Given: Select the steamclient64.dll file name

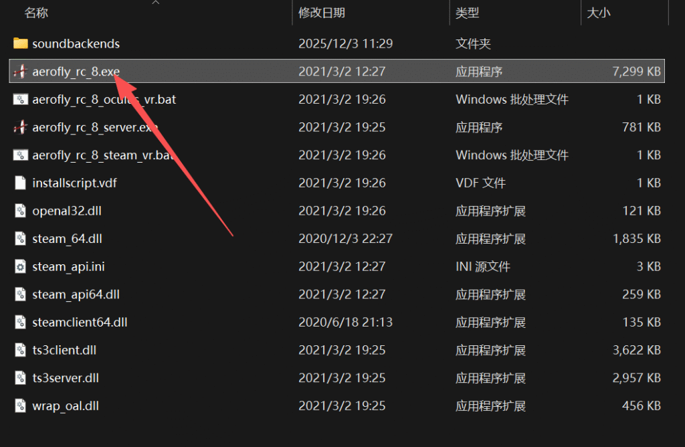Looking at the screenshot, I should click(x=80, y=323).
